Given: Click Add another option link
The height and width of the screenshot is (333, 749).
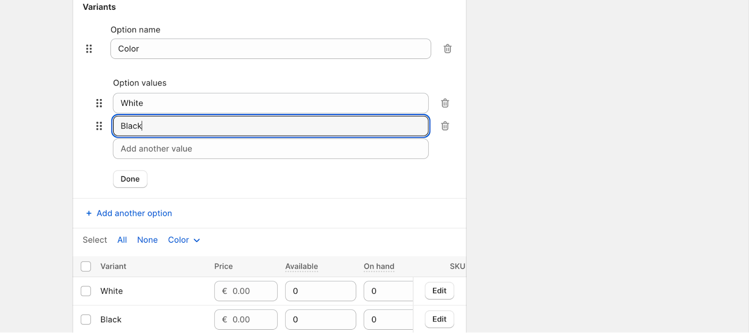Looking at the screenshot, I should coord(134,213).
